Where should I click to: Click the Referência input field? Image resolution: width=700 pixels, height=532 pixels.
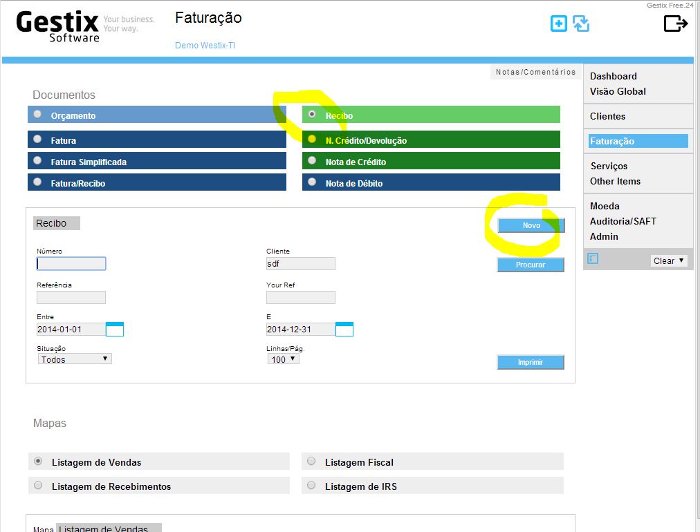pos(71,298)
